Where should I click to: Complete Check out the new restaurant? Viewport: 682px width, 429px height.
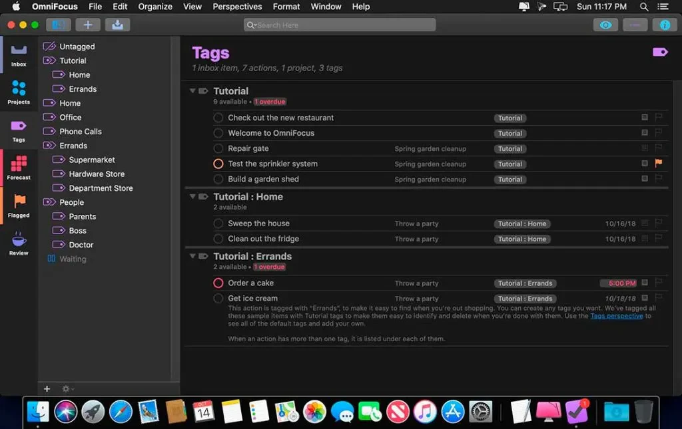(x=218, y=118)
